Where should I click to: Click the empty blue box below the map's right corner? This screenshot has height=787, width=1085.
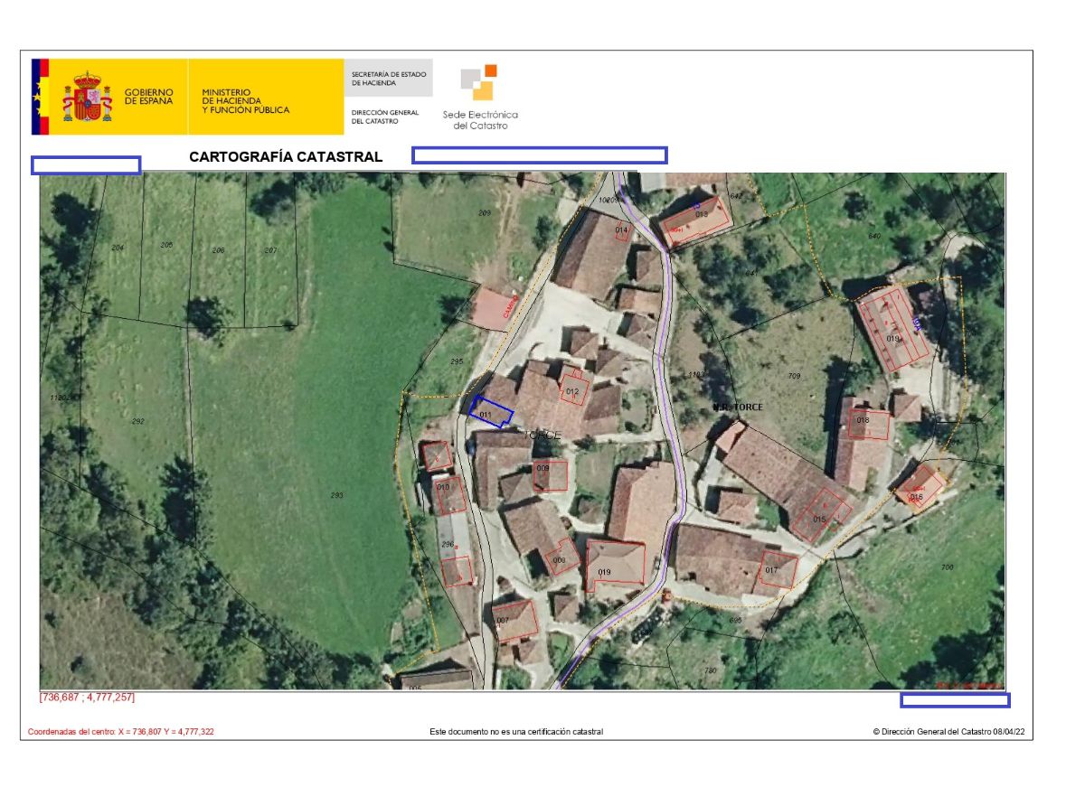click(x=955, y=699)
